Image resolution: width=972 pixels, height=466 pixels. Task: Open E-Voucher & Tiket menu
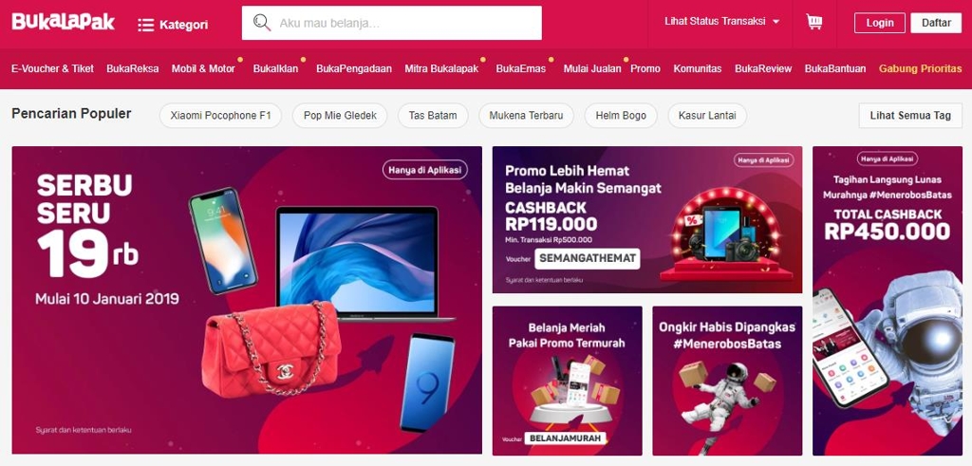(x=53, y=68)
